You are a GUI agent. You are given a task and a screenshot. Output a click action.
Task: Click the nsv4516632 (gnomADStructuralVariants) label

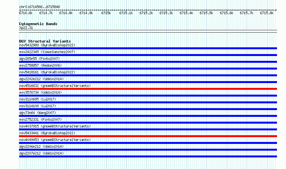55,86
